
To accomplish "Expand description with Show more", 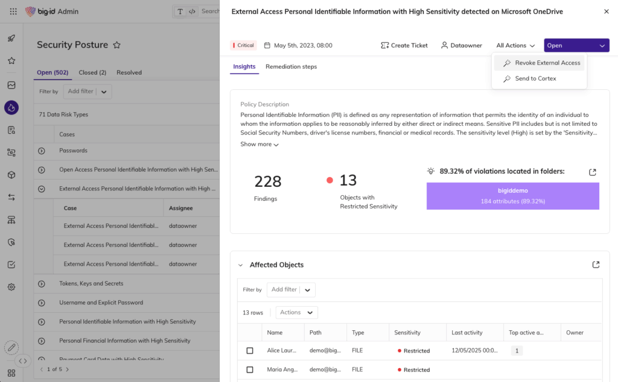I will pyautogui.click(x=260, y=145).
